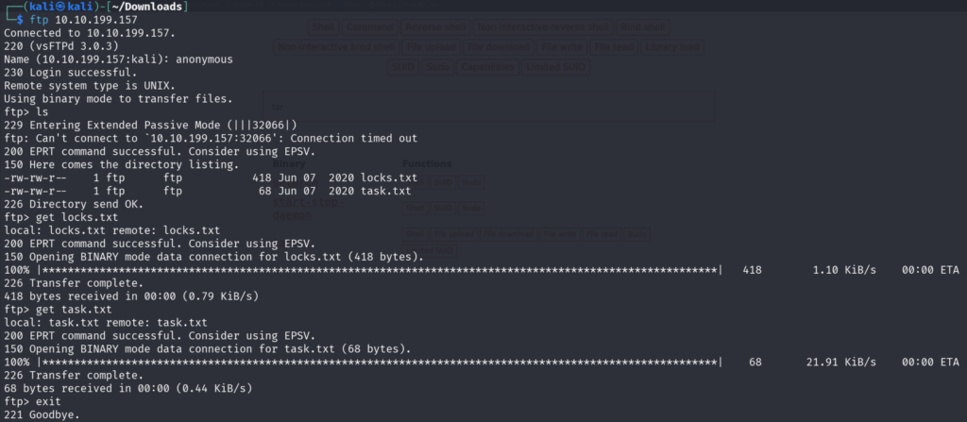Click the Binary column header
The width and height of the screenshot is (967, 422).
tap(288, 162)
